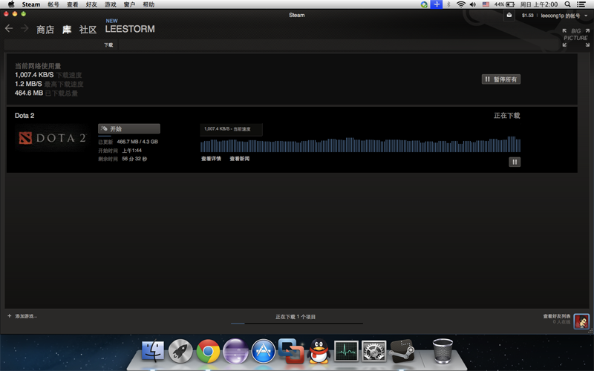Viewport: 594px width, 371px height.
Task: Click the 56 分 32 秒 remaining time
Action: (134, 159)
